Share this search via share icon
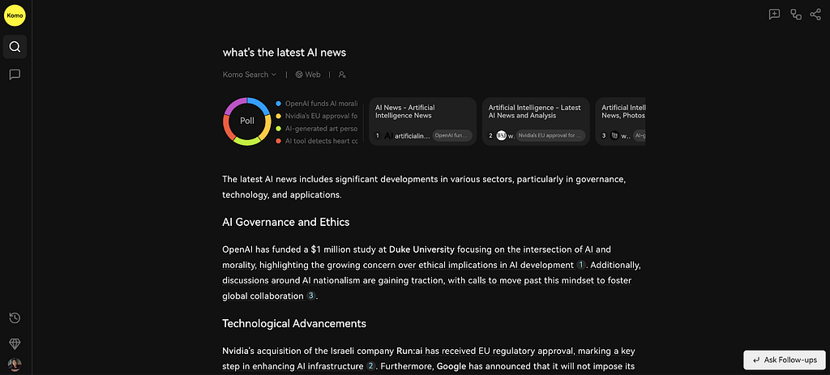Image resolution: width=830 pixels, height=375 pixels. 815,15
